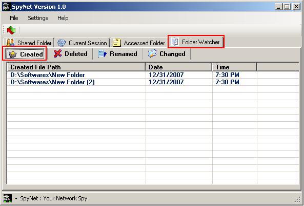Viewport: 304px width, 206px height.
Task: Sort by the Time column header
Action: 234,67
